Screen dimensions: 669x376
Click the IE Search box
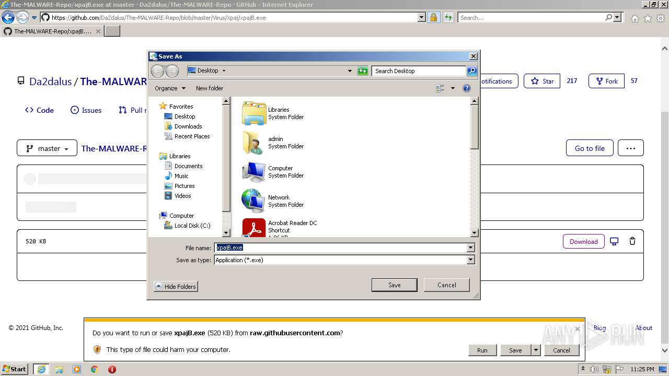[x=531, y=17]
